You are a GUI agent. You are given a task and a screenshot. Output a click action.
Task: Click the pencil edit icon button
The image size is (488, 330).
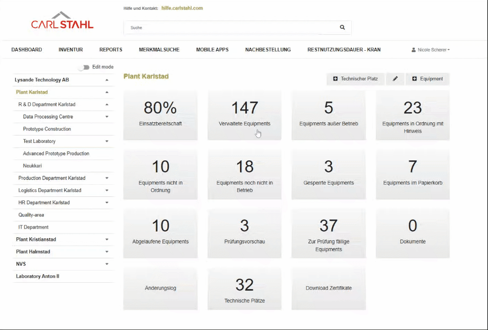coord(395,79)
